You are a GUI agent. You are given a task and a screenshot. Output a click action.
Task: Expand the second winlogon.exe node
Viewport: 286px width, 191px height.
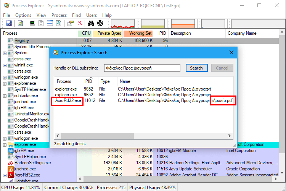[5, 139]
